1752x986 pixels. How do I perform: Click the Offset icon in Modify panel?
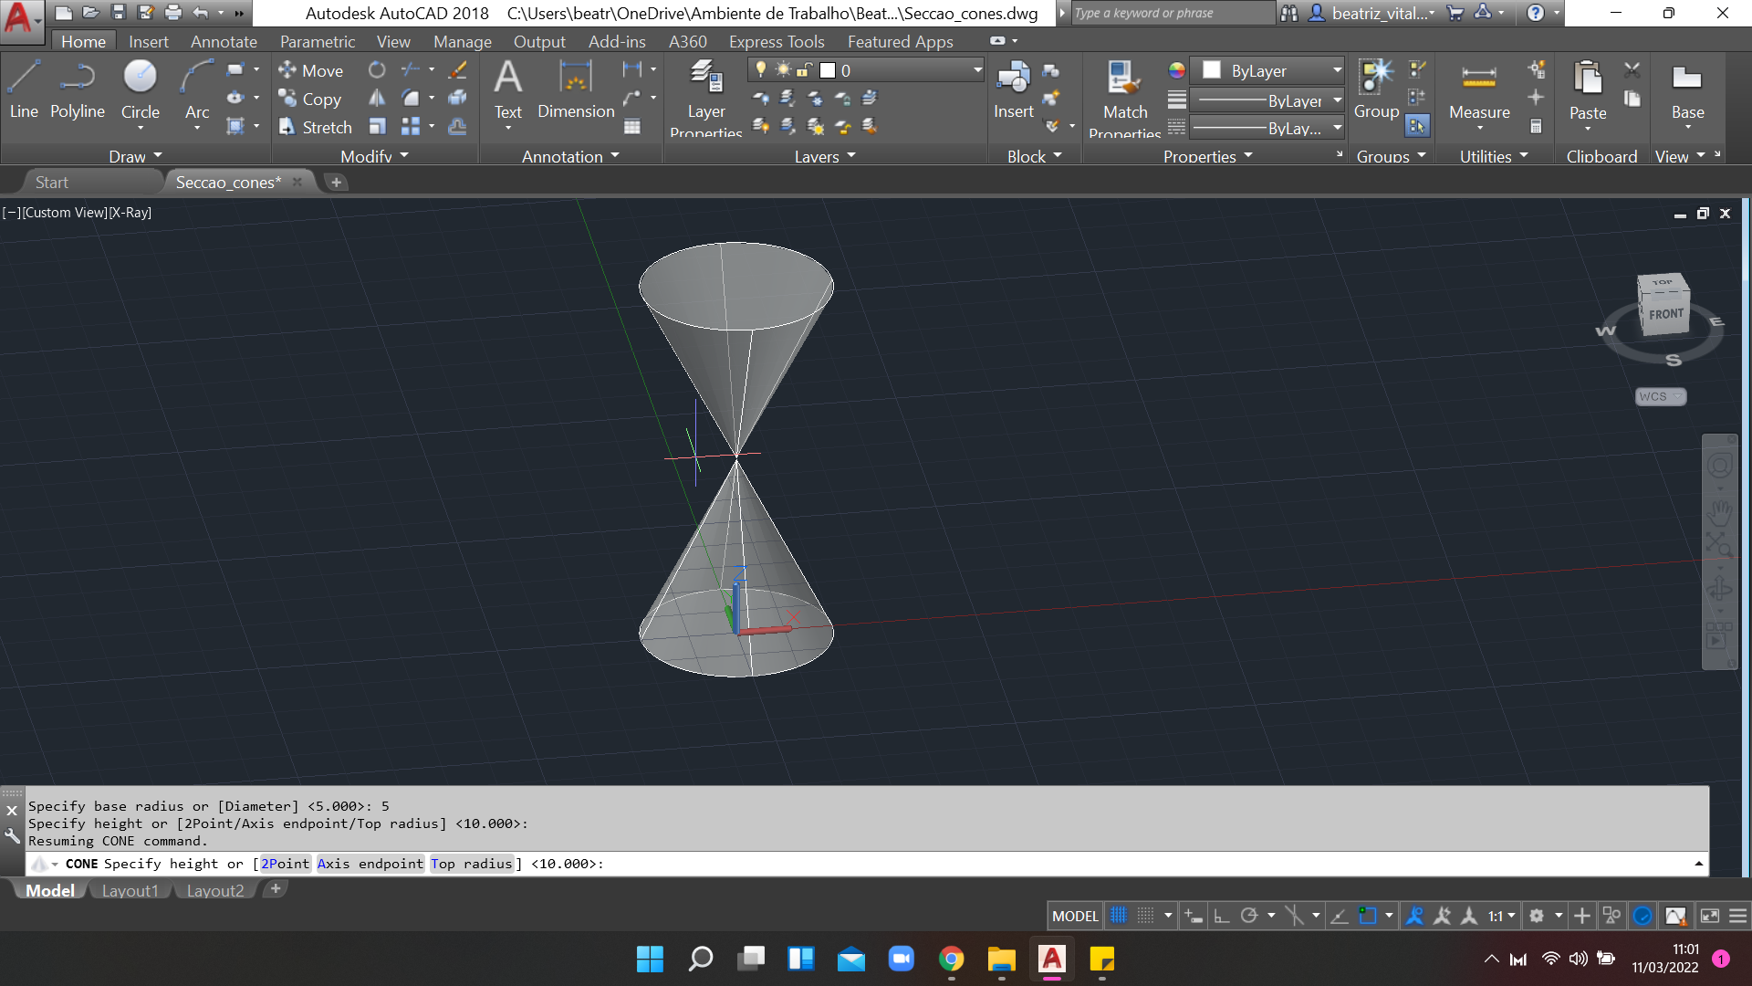tap(457, 126)
